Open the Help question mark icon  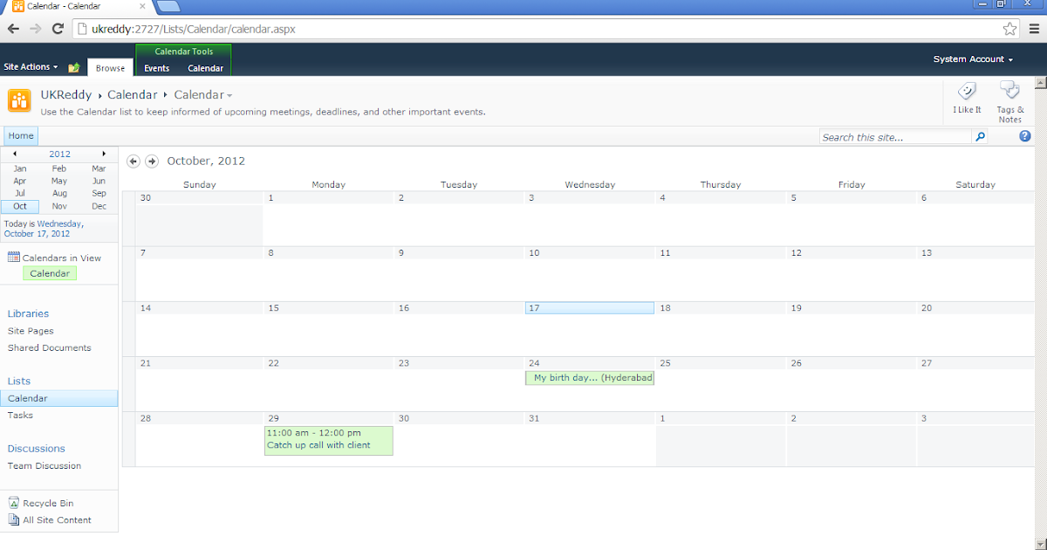point(1024,136)
